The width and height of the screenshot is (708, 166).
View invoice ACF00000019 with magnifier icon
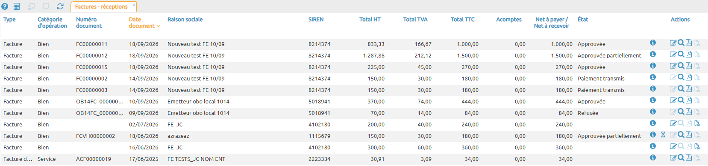(681, 157)
